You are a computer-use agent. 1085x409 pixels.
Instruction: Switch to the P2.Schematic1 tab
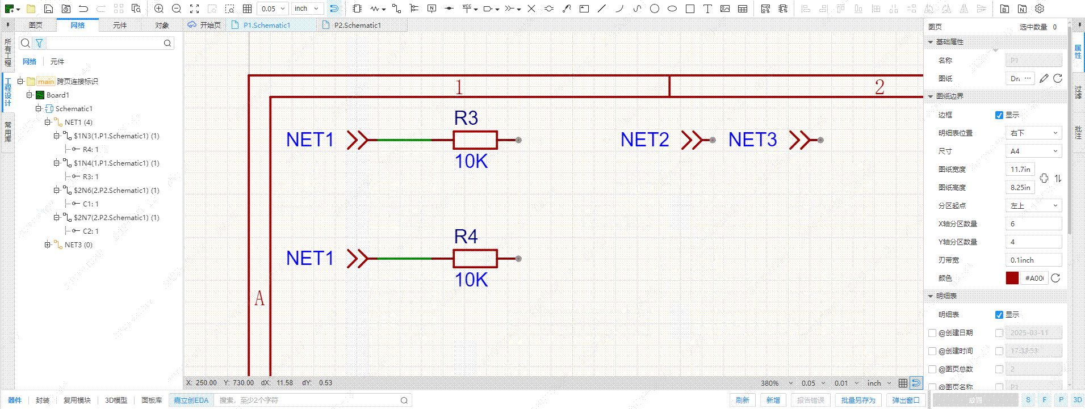(x=357, y=26)
